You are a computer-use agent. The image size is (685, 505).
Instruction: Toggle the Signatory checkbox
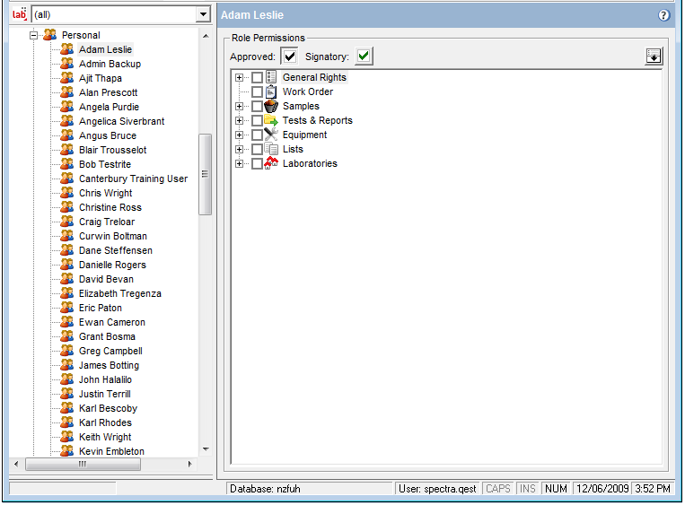tap(363, 57)
